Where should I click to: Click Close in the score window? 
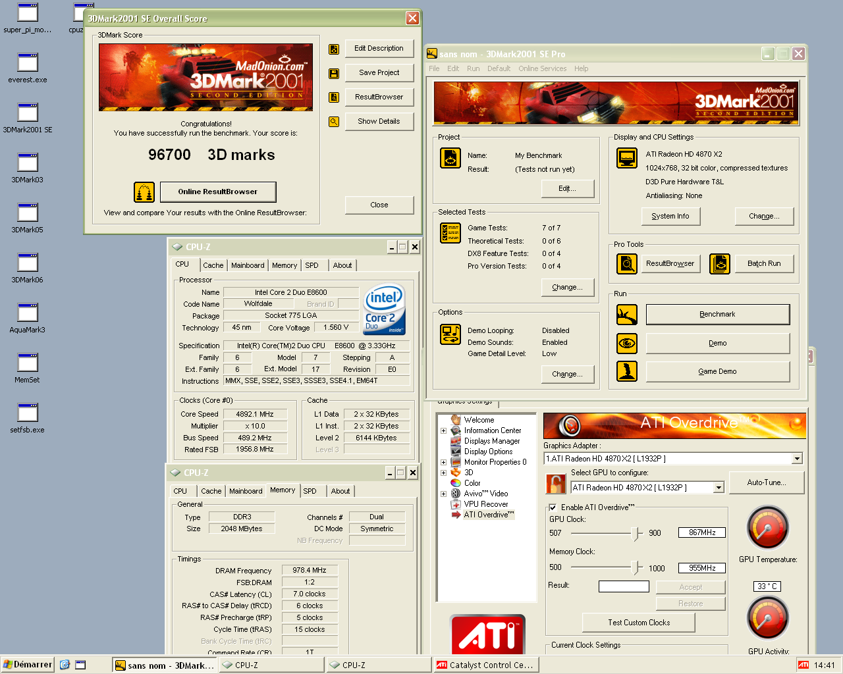[x=379, y=205]
